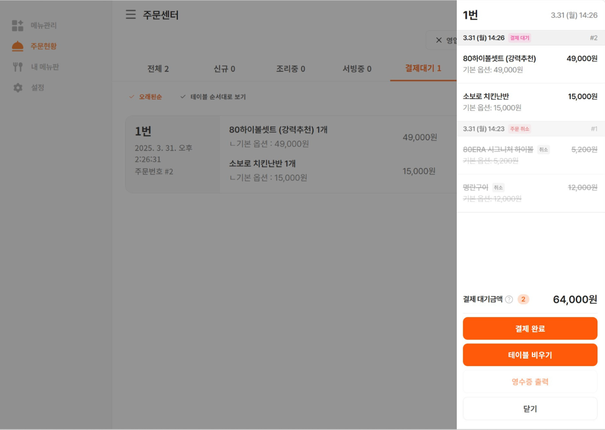The height and width of the screenshot is (430, 605).
Task: Open the 1번 table order card
Action: pyautogui.click(x=290, y=154)
